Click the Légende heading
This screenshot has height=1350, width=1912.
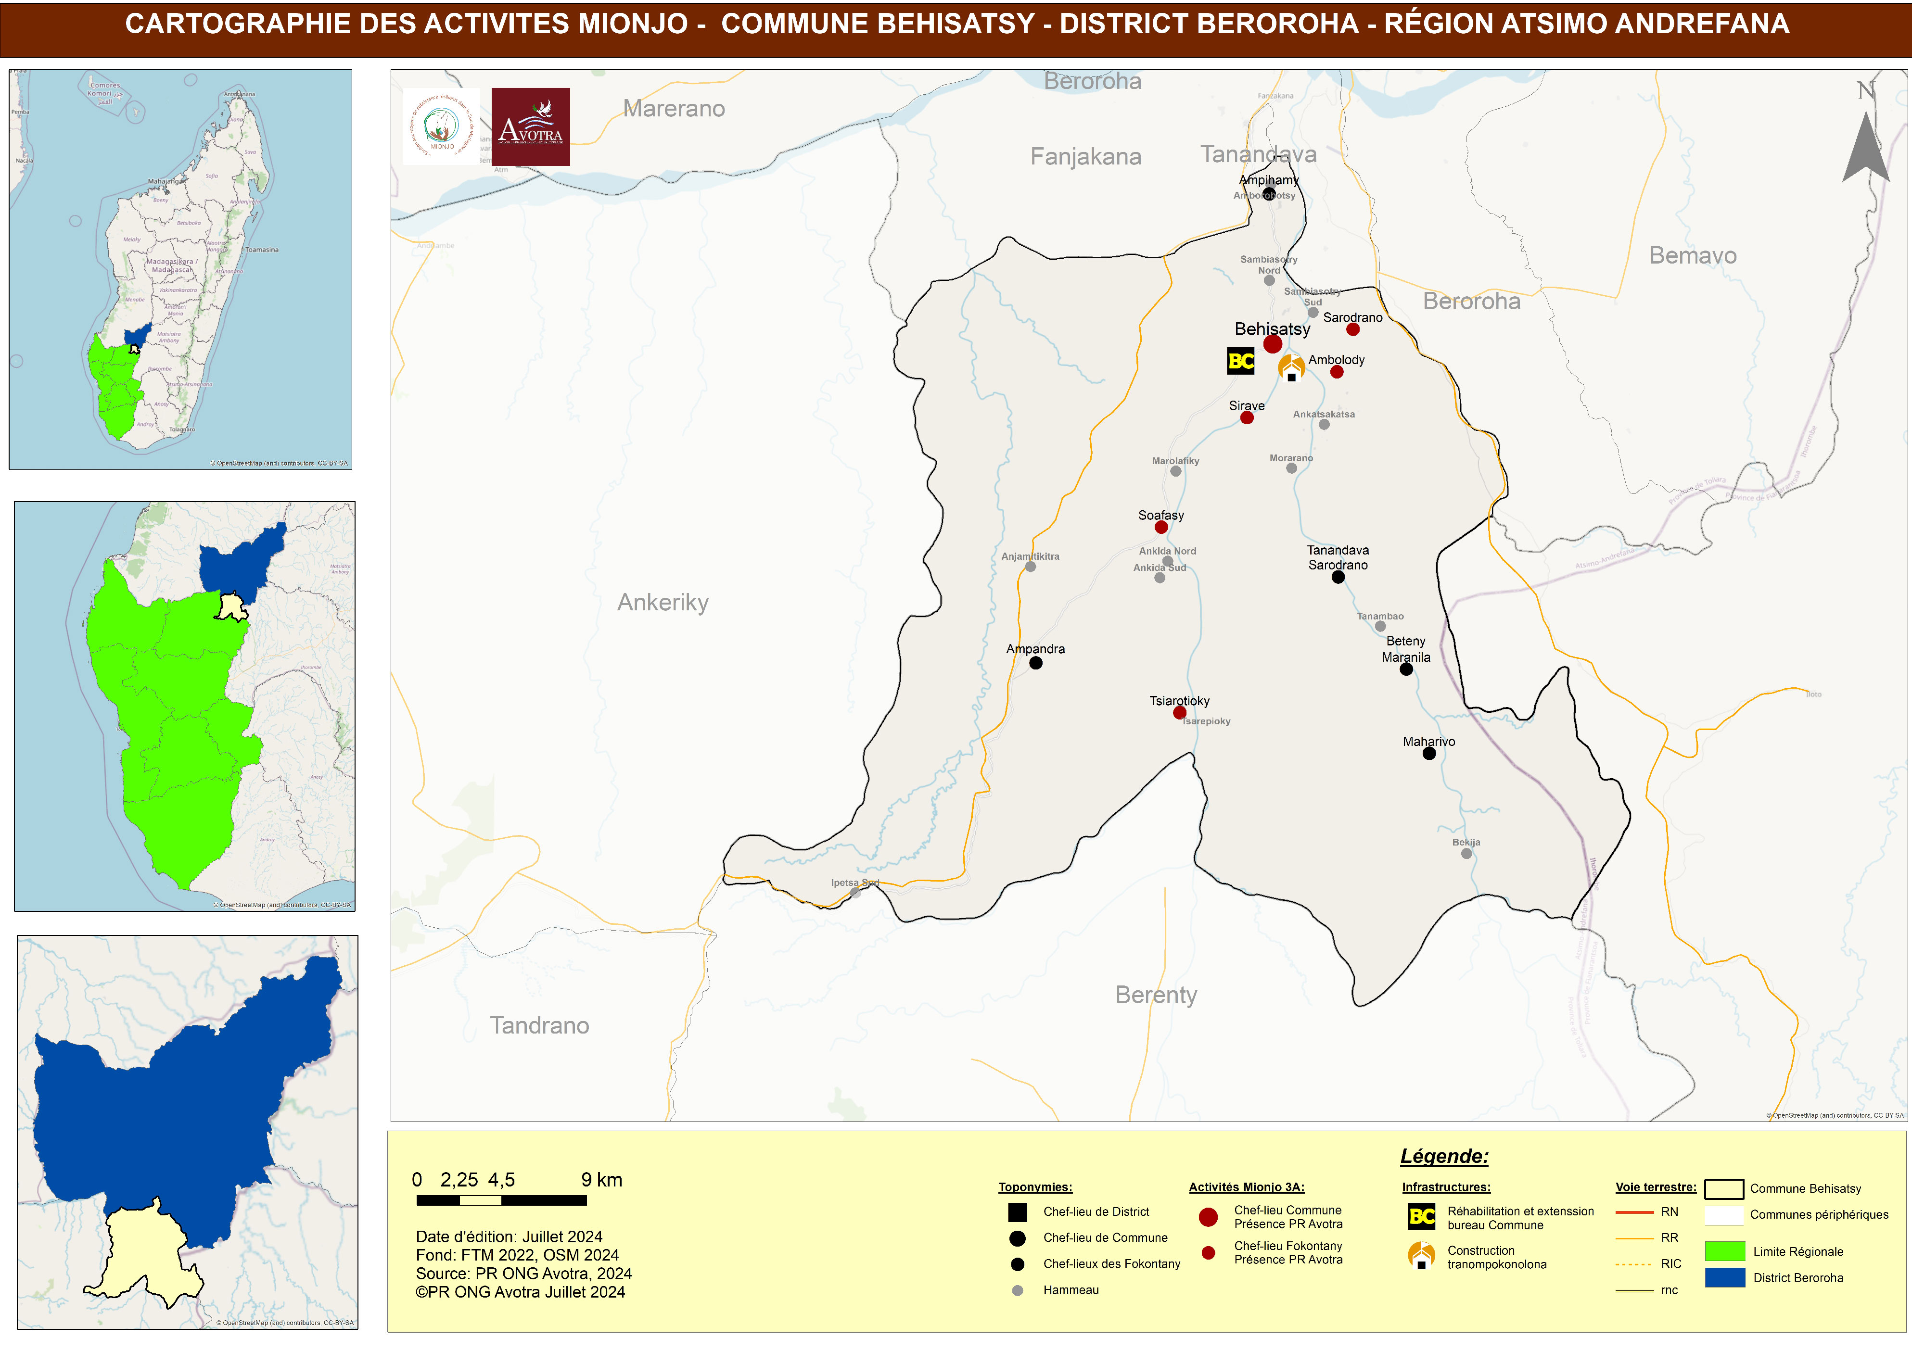pyautogui.click(x=1444, y=1156)
